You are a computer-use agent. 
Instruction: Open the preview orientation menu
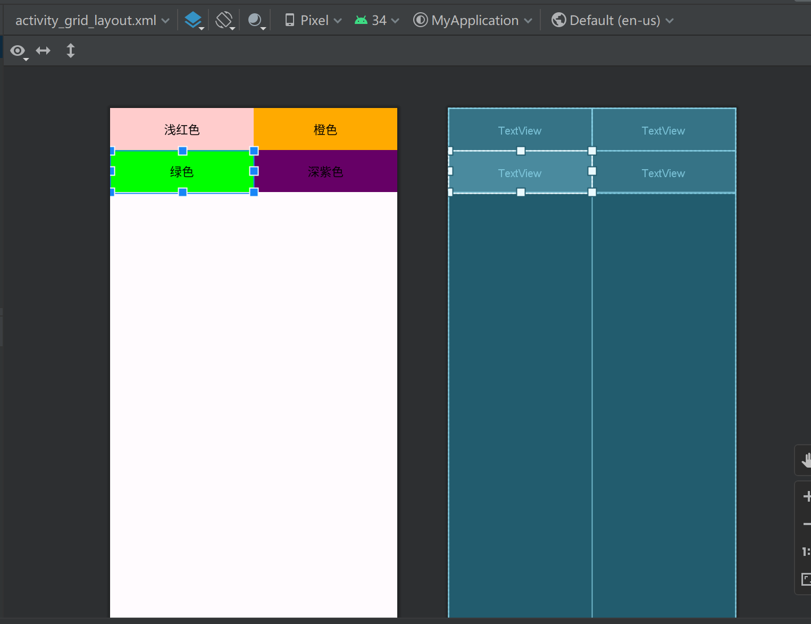coord(225,20)
